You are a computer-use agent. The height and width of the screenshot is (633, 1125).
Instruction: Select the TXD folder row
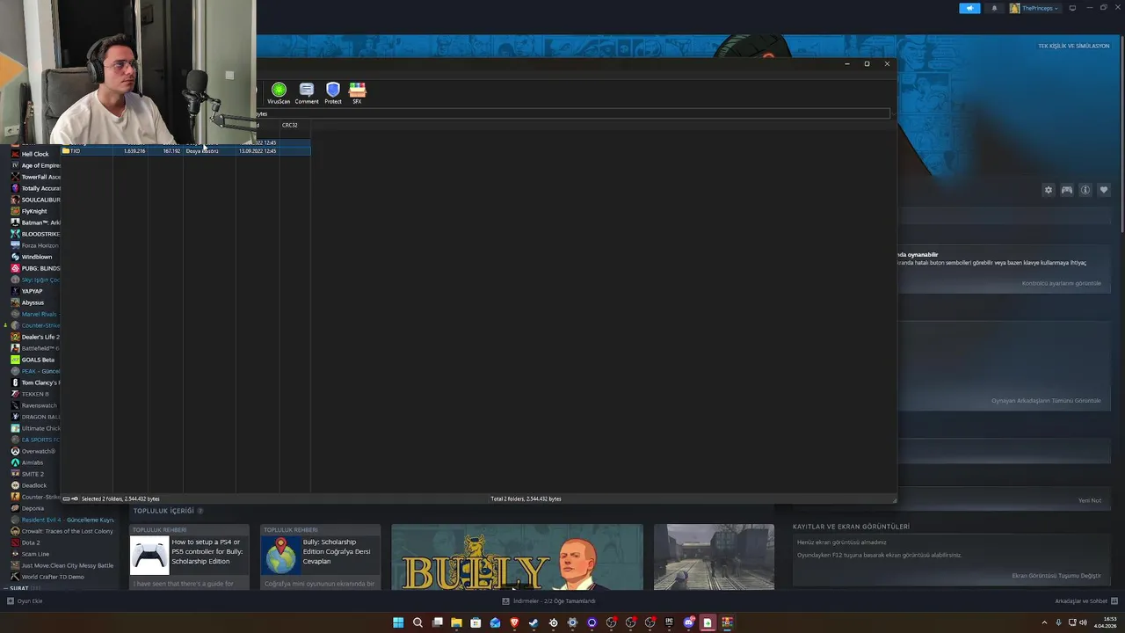tap(185, 151)
